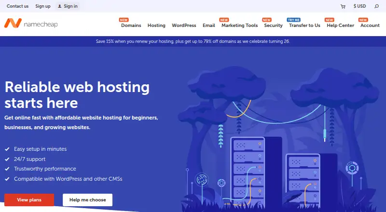
Task: Click the NEW badge above Security
Action: (267, 20)
